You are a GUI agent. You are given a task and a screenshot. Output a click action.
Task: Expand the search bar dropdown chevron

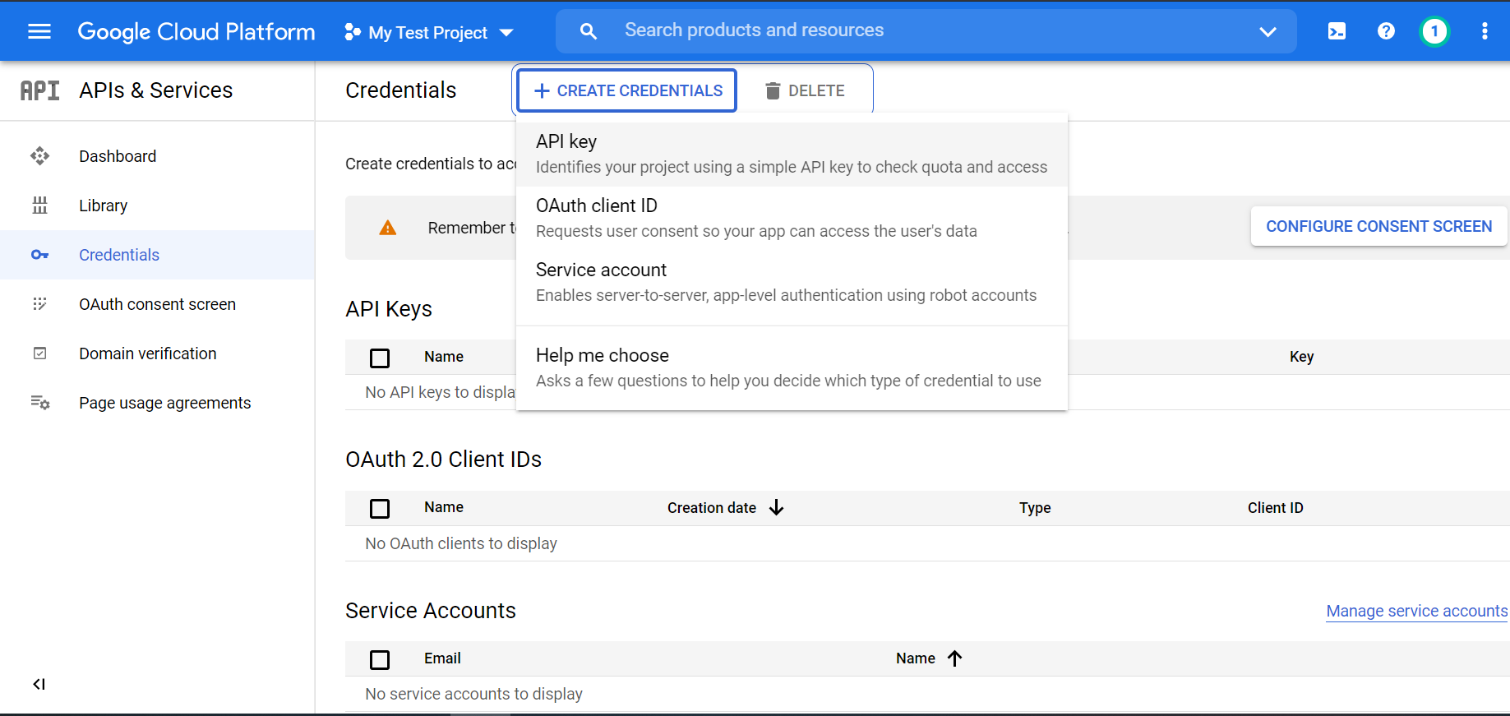(1268, 31)
